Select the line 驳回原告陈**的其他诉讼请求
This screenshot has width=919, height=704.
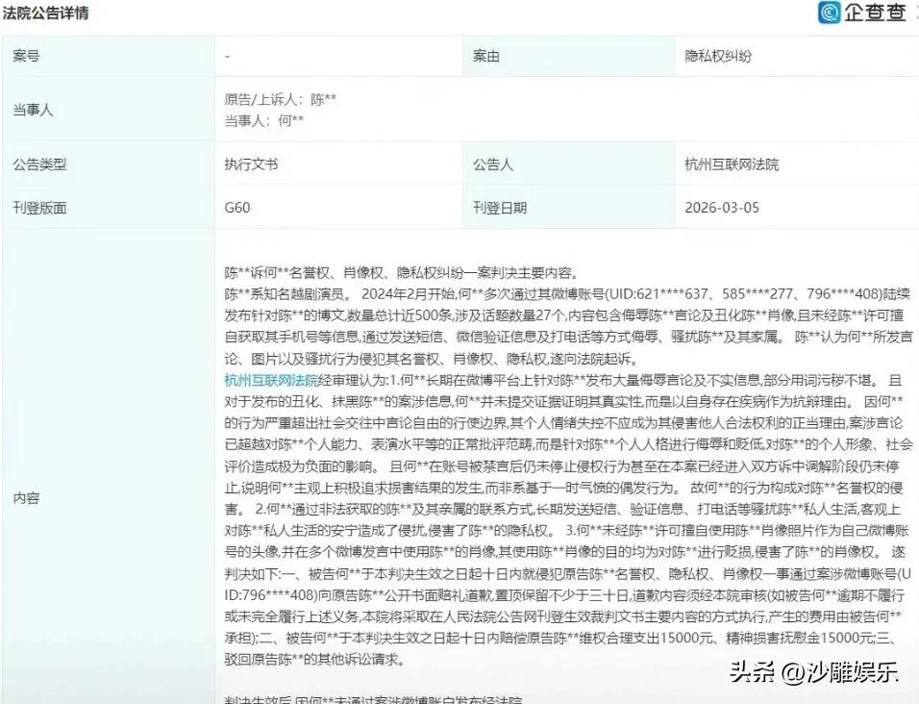[314, 659]
